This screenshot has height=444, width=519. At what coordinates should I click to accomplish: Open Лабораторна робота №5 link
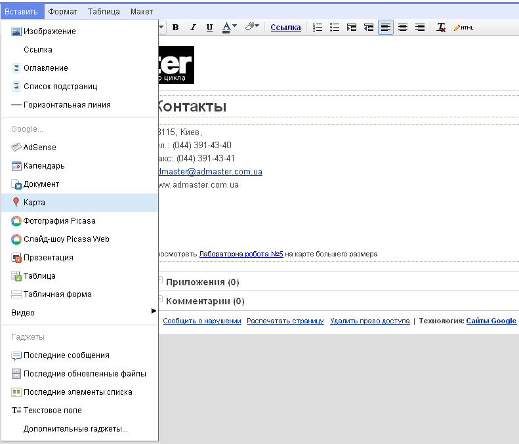(241, 254)
